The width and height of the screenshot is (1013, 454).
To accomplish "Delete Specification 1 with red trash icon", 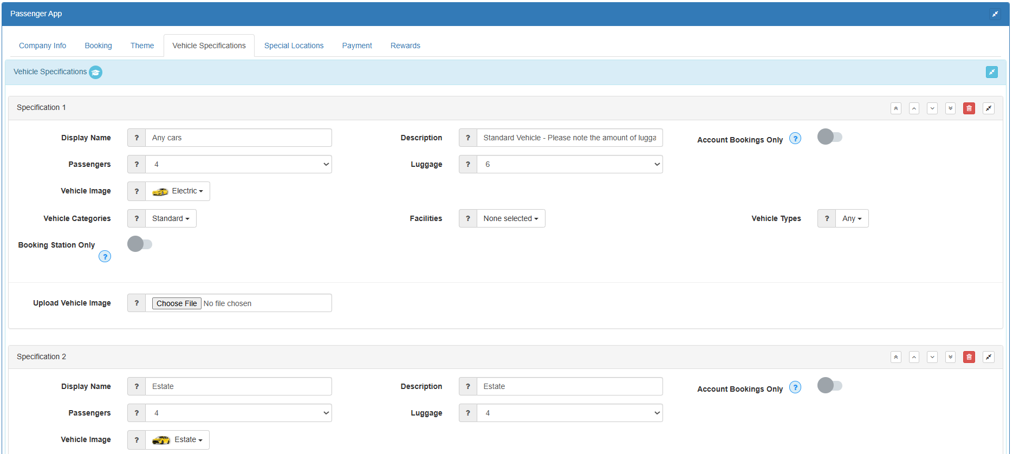I will [969, 108].
